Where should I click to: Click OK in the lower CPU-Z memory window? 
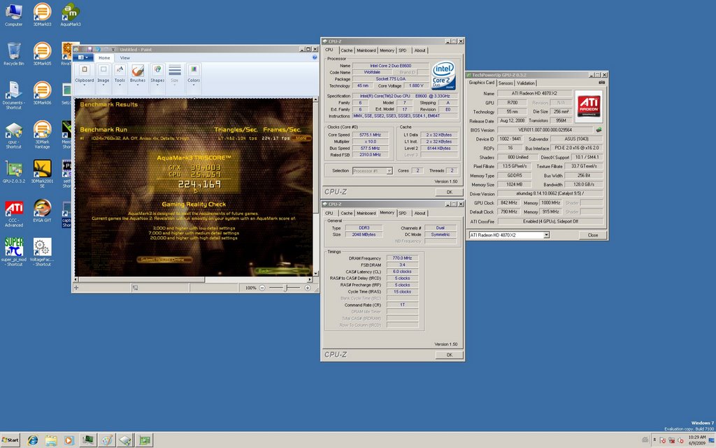[449, 355]
